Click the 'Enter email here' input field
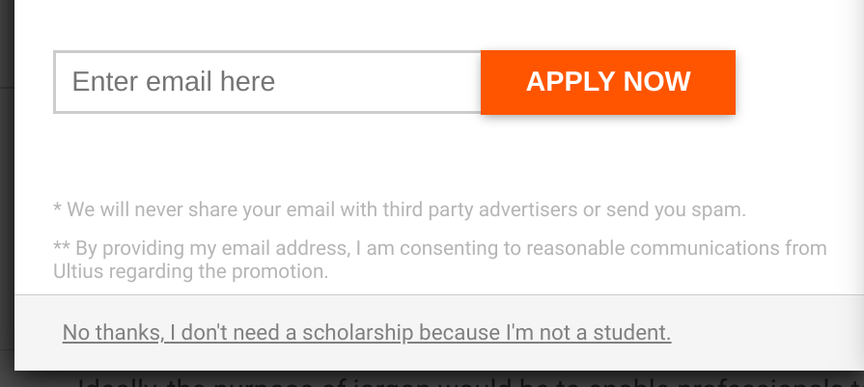 [266, 82]
